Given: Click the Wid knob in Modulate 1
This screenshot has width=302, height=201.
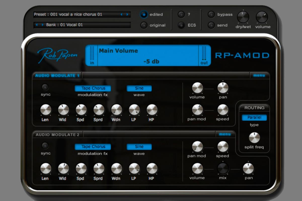Looking at the screenshot, I should coord(63,110).
